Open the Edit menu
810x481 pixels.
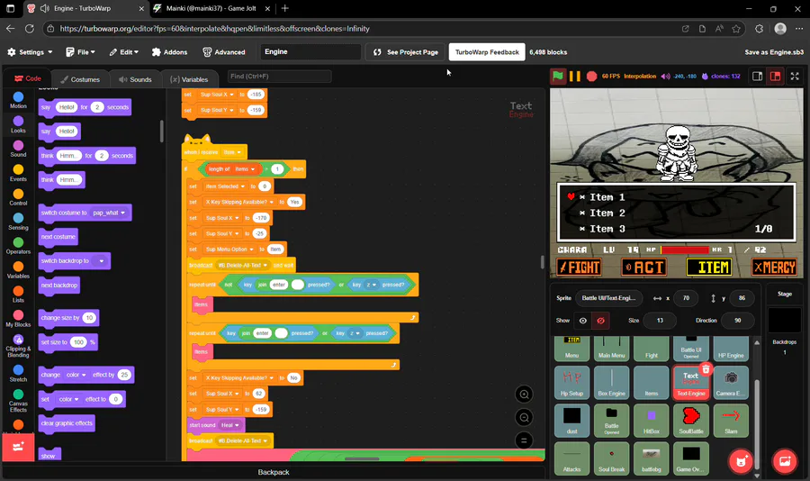point(124,51)
